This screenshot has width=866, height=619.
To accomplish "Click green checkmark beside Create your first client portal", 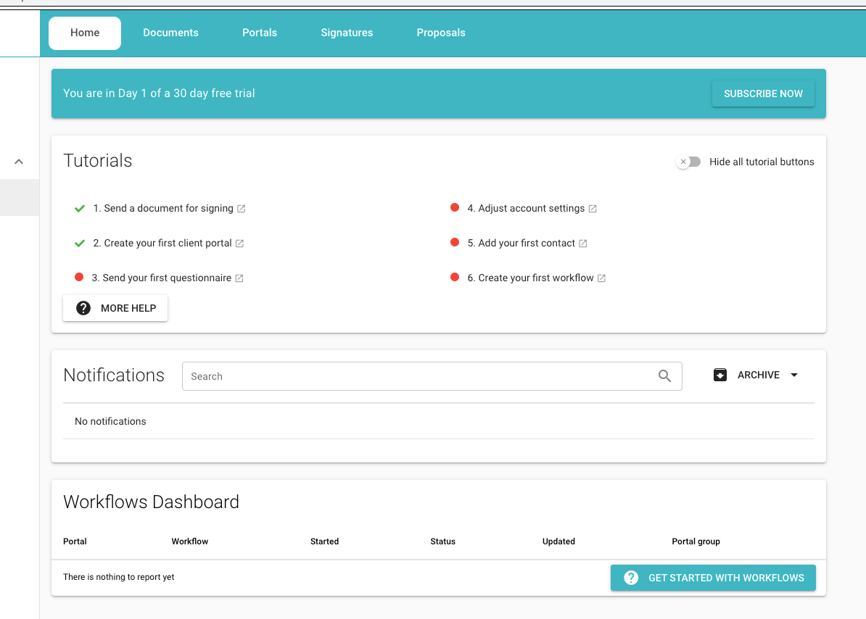I will 80,244.
